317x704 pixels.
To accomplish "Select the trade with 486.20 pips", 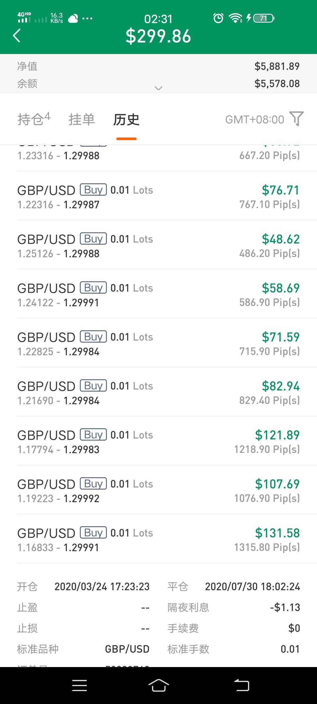I will coord(158,246).
